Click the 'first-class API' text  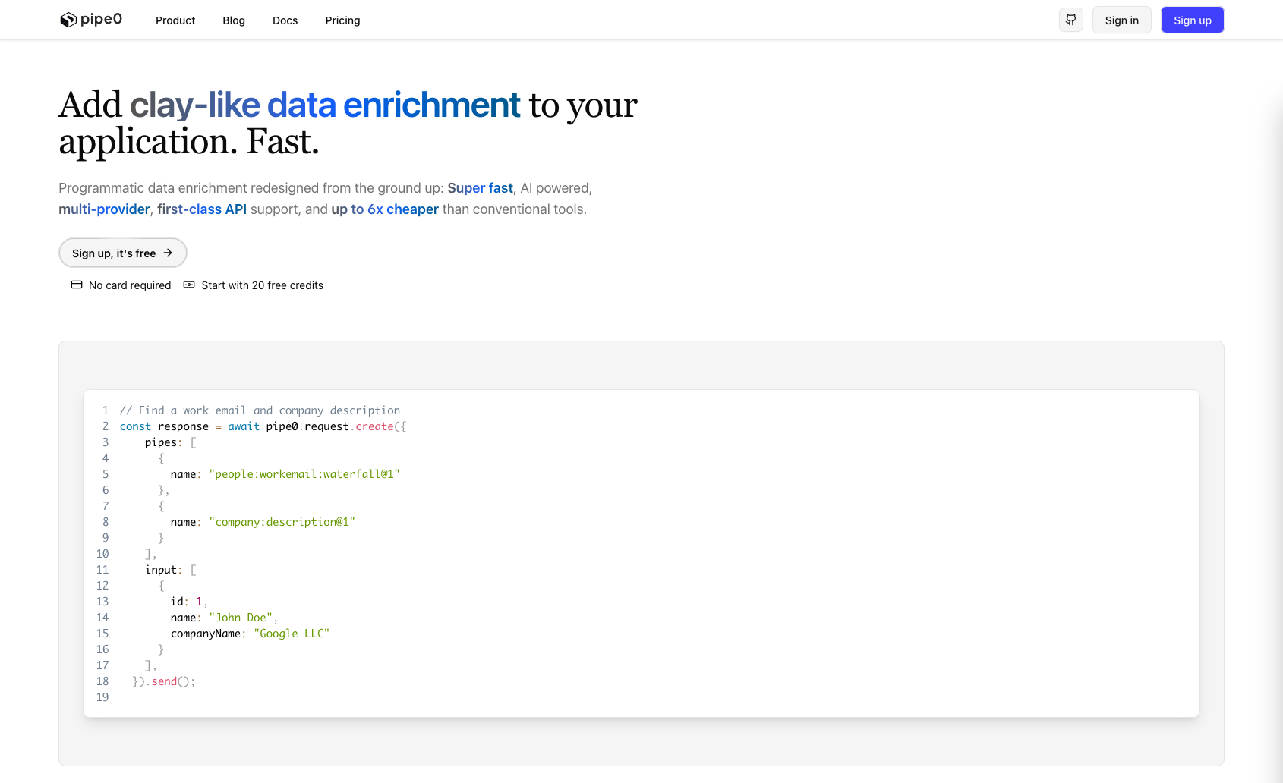(202, 209)
